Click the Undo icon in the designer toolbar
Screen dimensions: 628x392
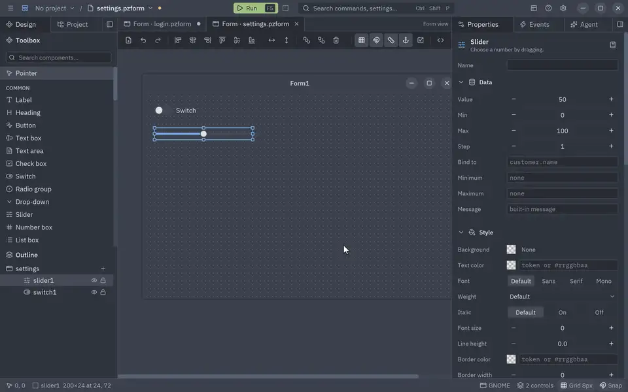143,41
